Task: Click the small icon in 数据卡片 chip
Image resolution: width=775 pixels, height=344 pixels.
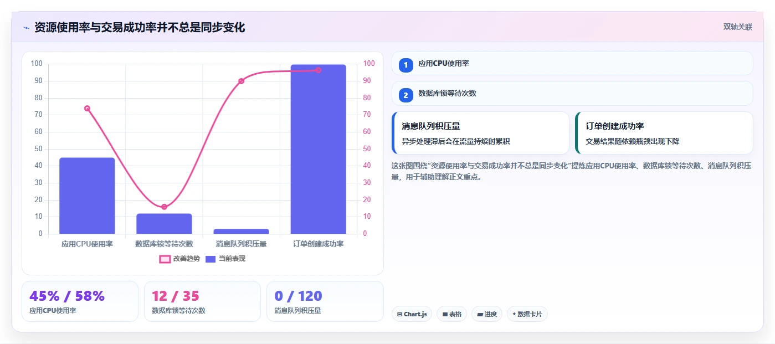Action: 514,315
